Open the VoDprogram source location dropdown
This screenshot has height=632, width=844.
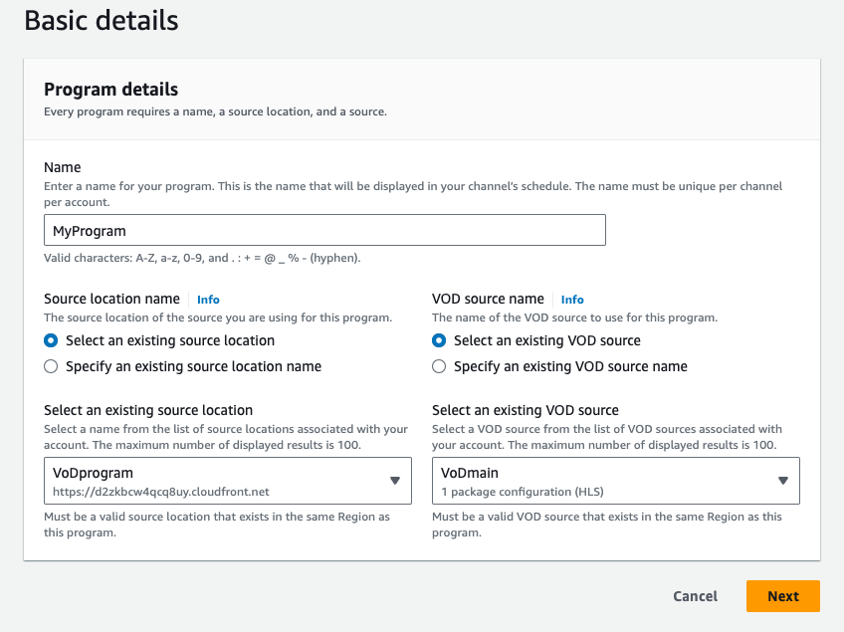click(x=219, y=481)
